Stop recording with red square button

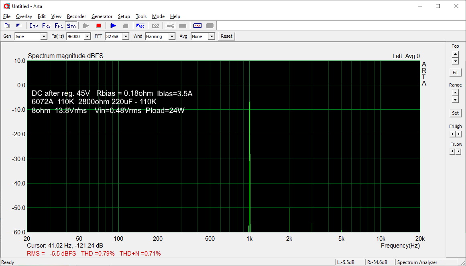pos(98,26)
